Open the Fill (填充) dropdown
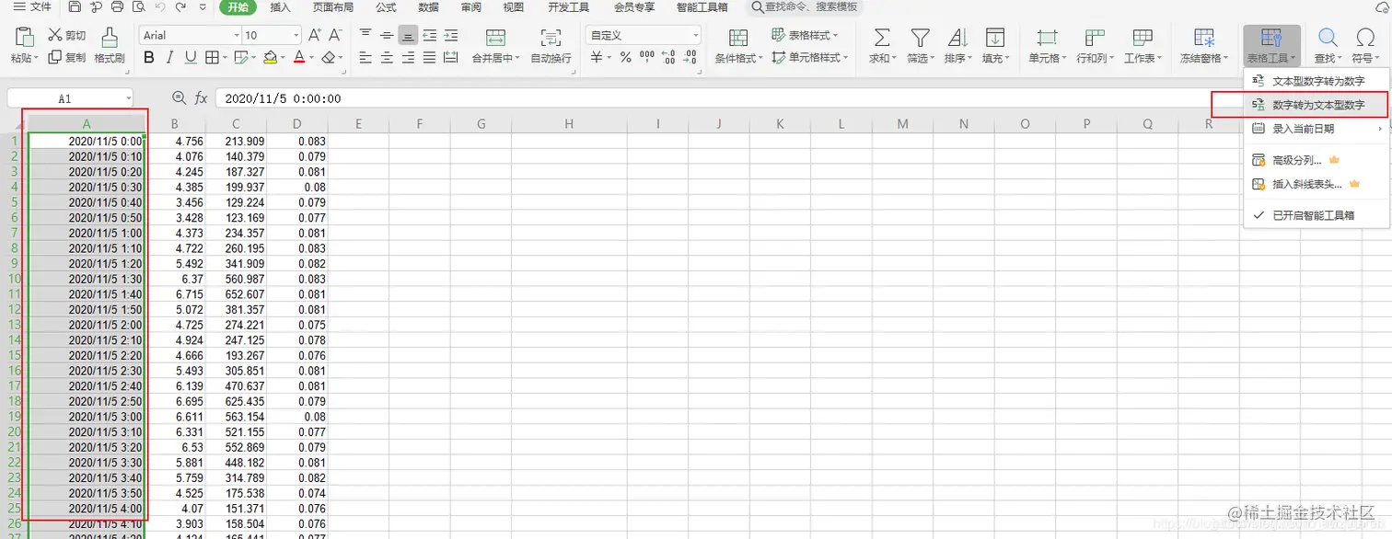The width and height of the screenshot is (1392, 539). click(x=995, y=45)
